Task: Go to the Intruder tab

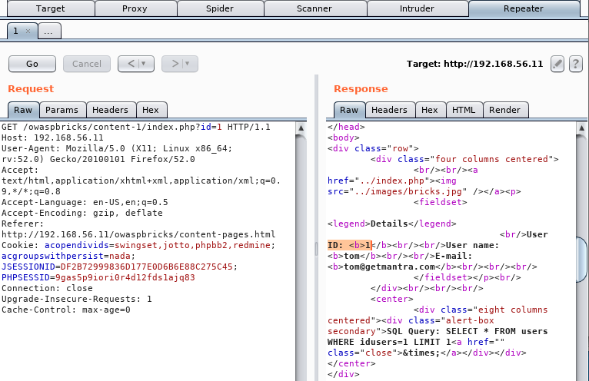Action: point(417,8)
